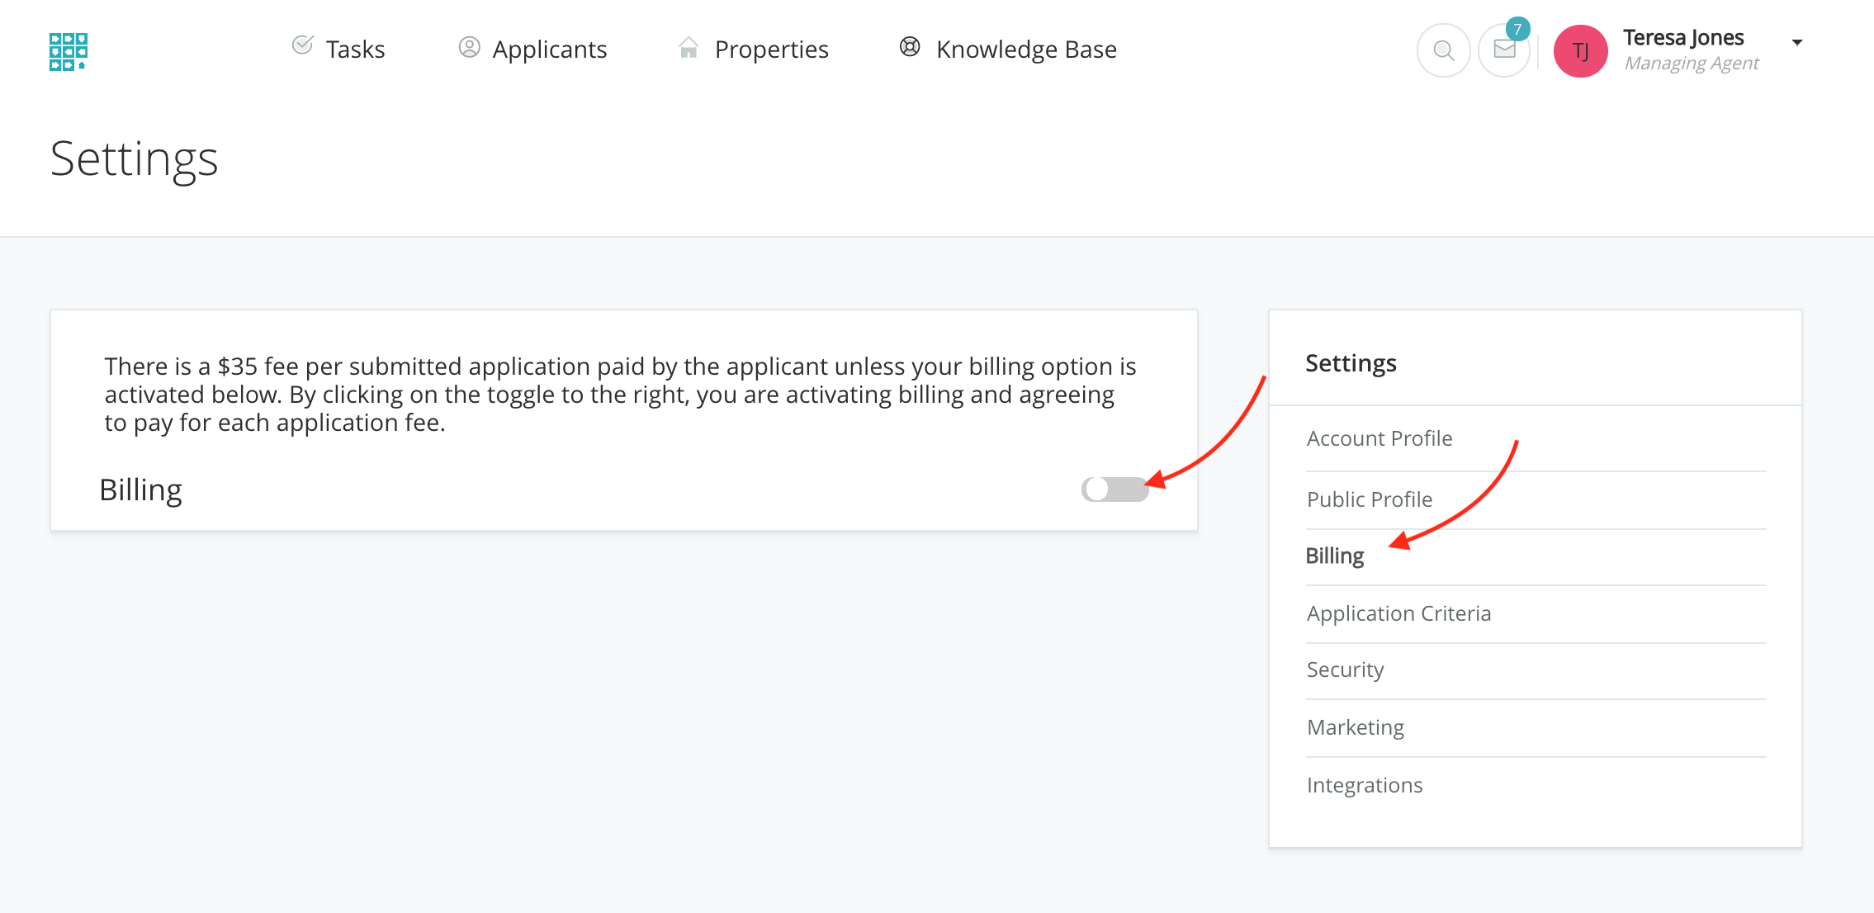Viewport: 1874px width, 913px height.
Task: Open Application Criteria settings
Action: pyautogui.click(x=1398, y=613)
